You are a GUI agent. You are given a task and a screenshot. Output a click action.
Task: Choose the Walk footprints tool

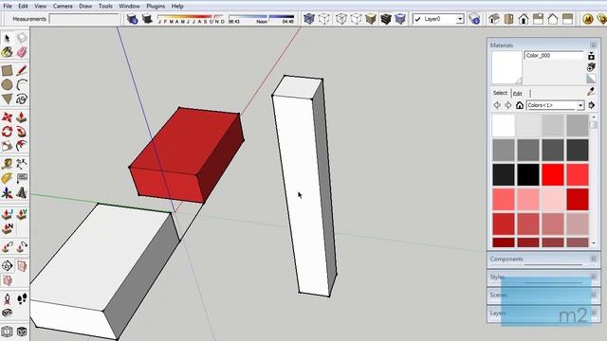coord(22,298)
